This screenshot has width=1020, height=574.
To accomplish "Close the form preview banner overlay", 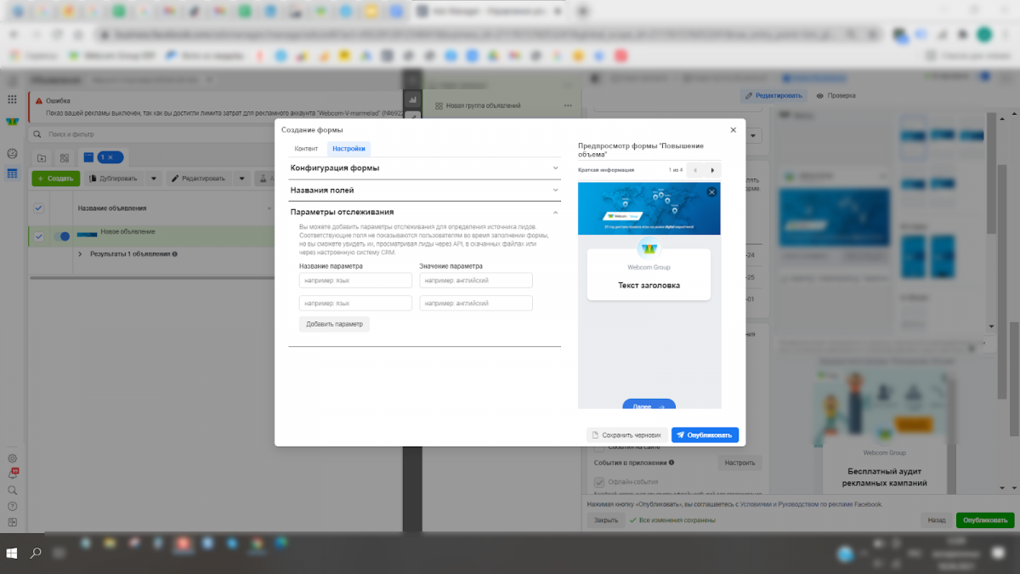I will point(711,192).
